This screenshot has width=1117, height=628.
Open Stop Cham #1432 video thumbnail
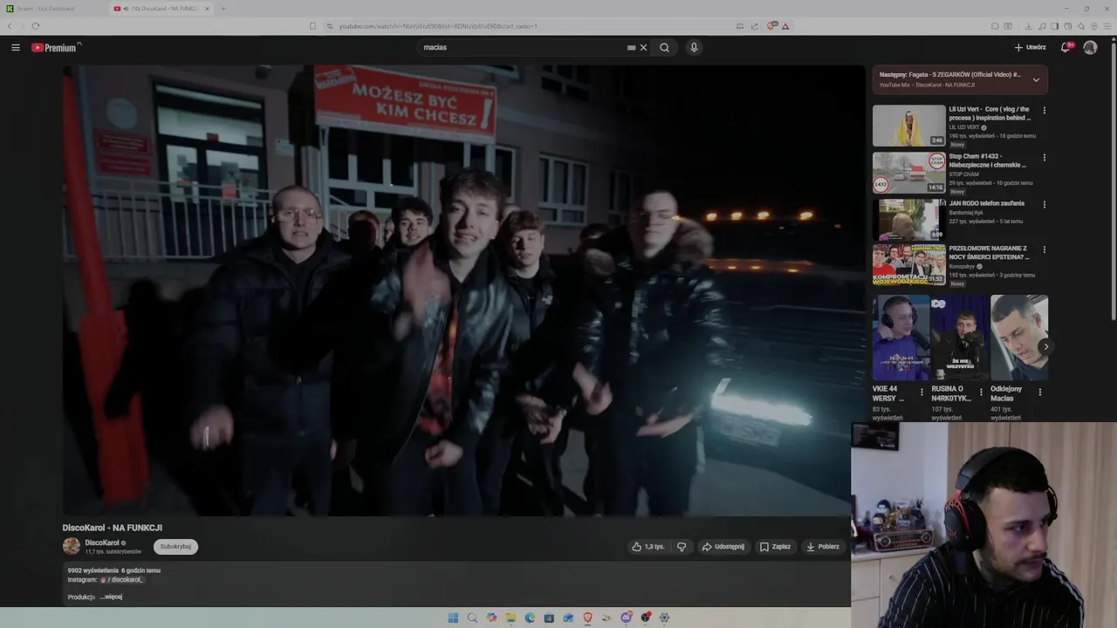point(909,173)
